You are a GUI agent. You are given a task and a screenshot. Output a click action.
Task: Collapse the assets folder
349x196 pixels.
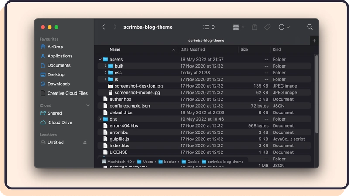coord(100,59)
